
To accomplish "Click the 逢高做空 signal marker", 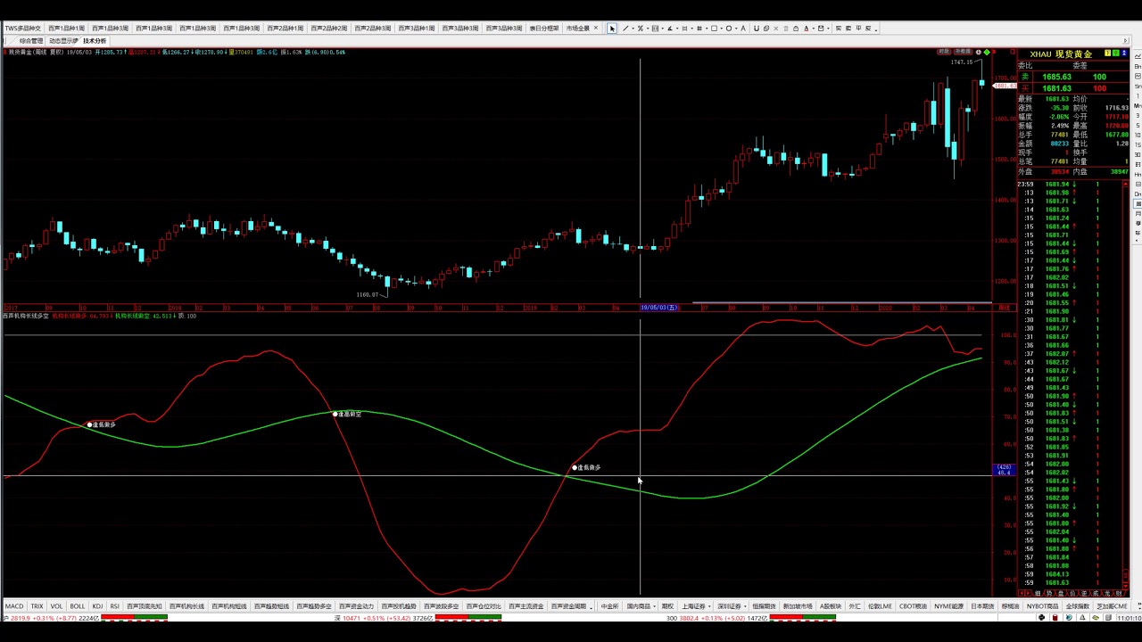I will (347, 414).
